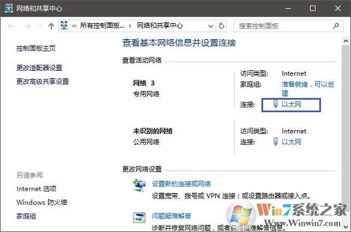The width and height of the screenshot is (351, 232).
Task: Close the 网络和共享中心 window
Action: coord(338,8)
